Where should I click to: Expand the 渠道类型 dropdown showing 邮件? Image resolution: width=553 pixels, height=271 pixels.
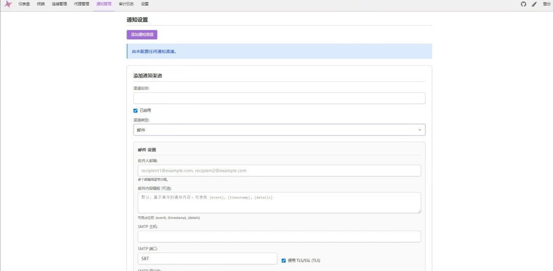[x=279, y=130]
